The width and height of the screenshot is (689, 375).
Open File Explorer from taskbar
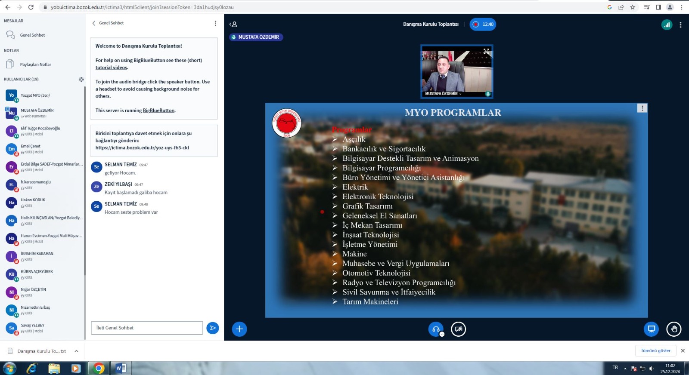tap(54, 368)
